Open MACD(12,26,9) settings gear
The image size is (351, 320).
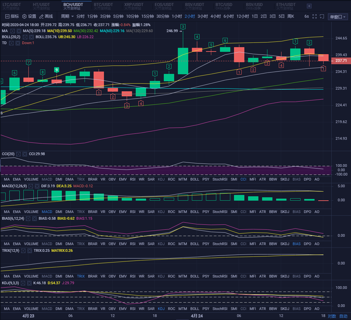point(31,186)
